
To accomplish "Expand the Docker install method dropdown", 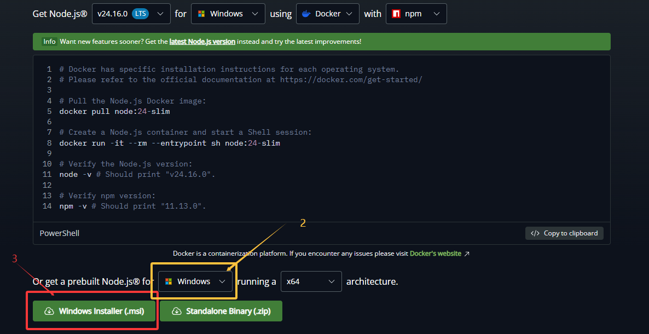I will 327,14.
